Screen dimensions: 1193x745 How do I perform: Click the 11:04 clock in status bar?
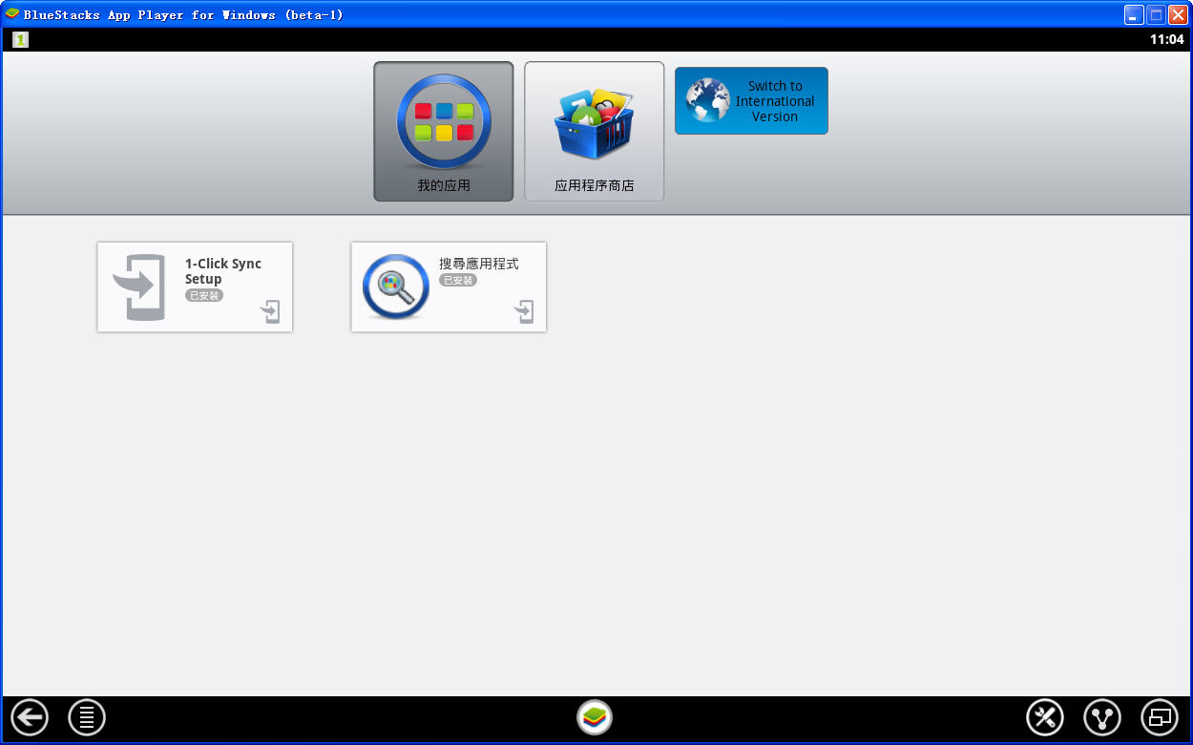coord(1166,39)
